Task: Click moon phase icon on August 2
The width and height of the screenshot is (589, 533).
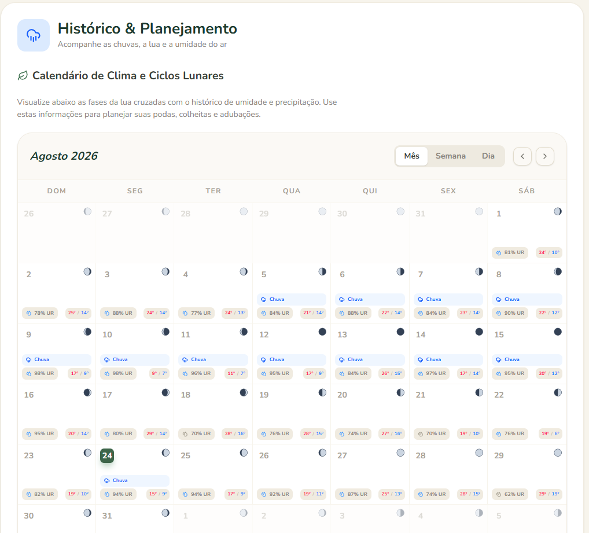Action: coord(87,271)
